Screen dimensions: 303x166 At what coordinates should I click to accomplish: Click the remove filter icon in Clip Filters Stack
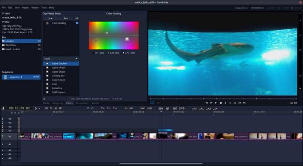click(x=66, y=18)
